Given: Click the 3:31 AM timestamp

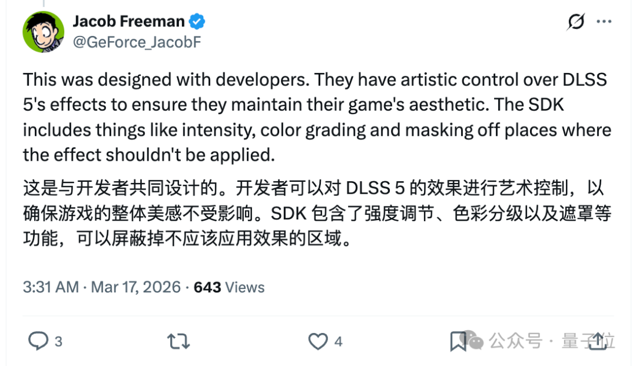Looking at the screenshot, I should (51, 287).
